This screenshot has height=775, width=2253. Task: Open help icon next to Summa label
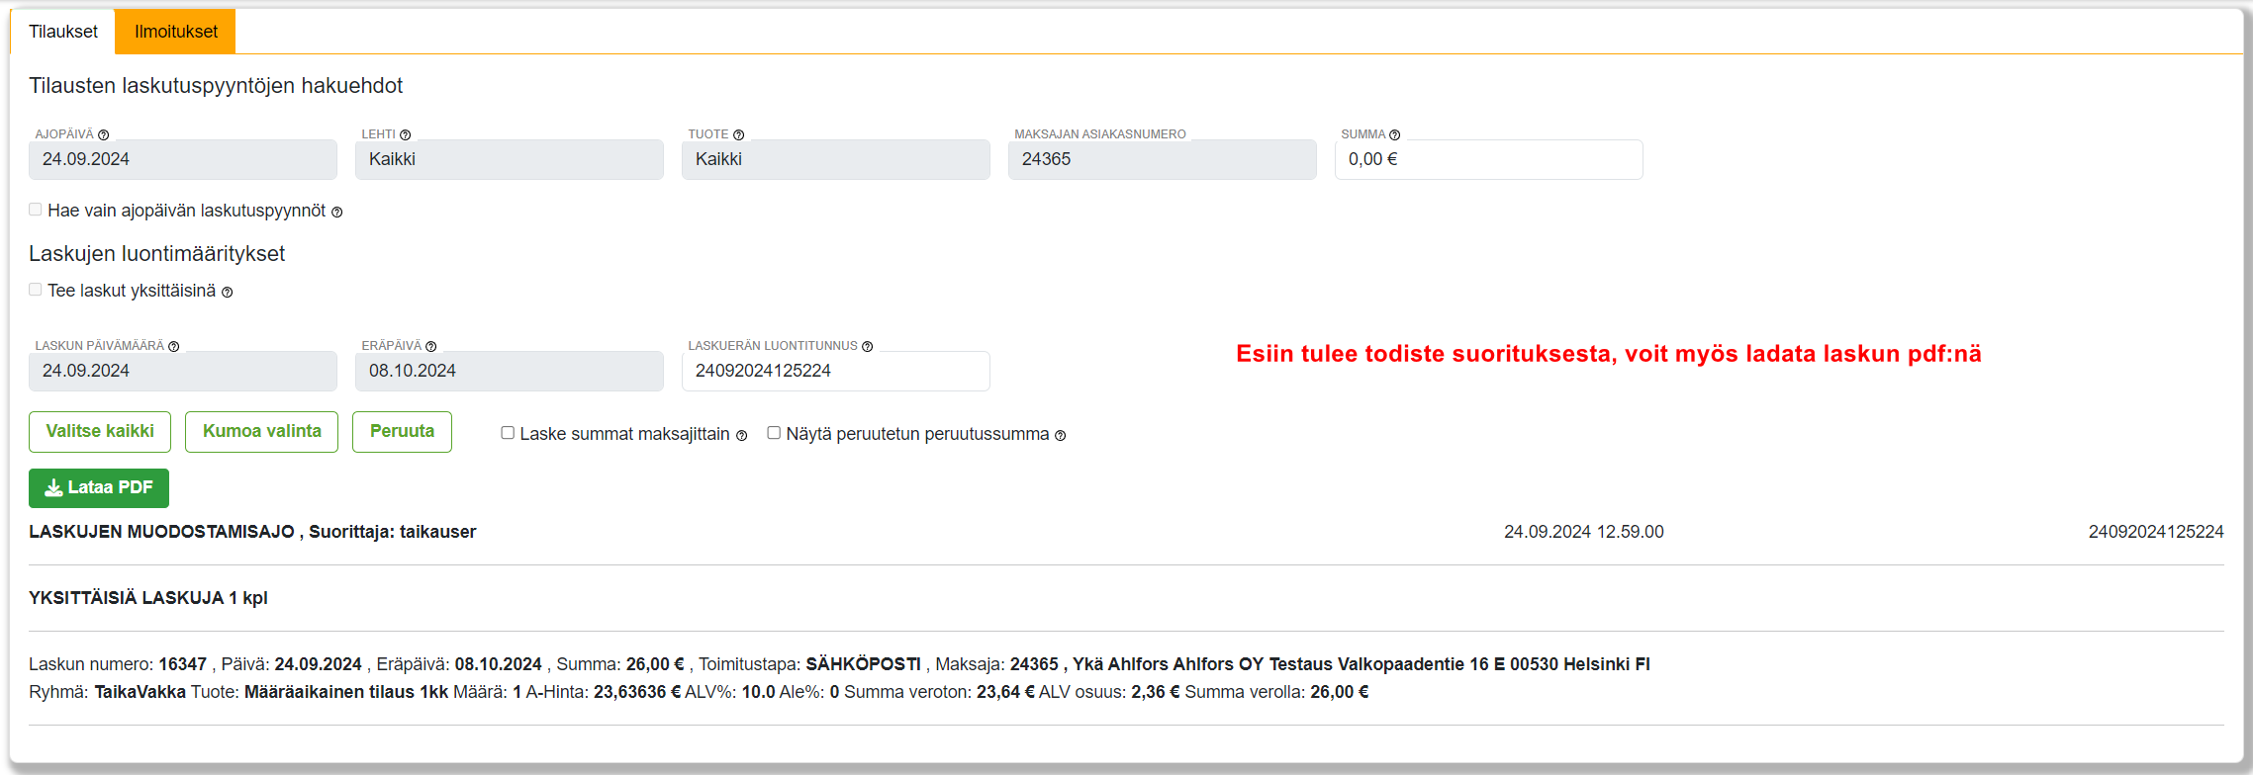click(1394, 135)
